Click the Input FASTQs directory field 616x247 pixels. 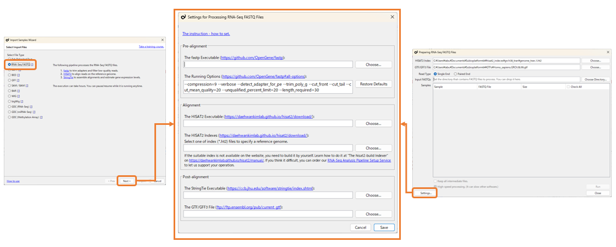click(x=506, y=79)
